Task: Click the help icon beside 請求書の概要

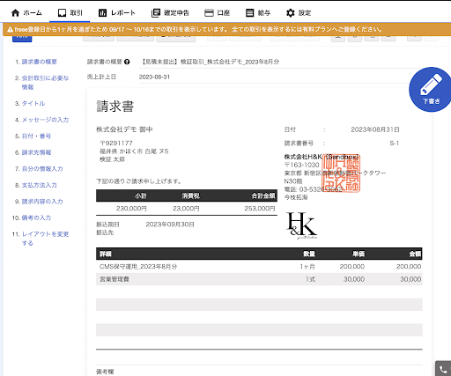Action: pos(127,62)
